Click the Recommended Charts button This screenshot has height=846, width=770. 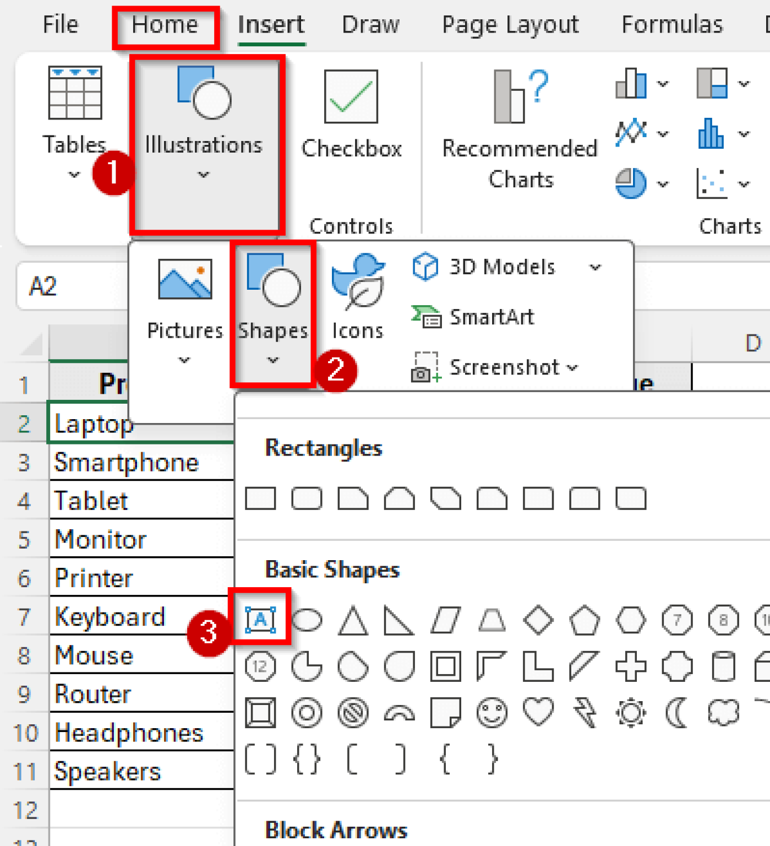coord(520,127)
